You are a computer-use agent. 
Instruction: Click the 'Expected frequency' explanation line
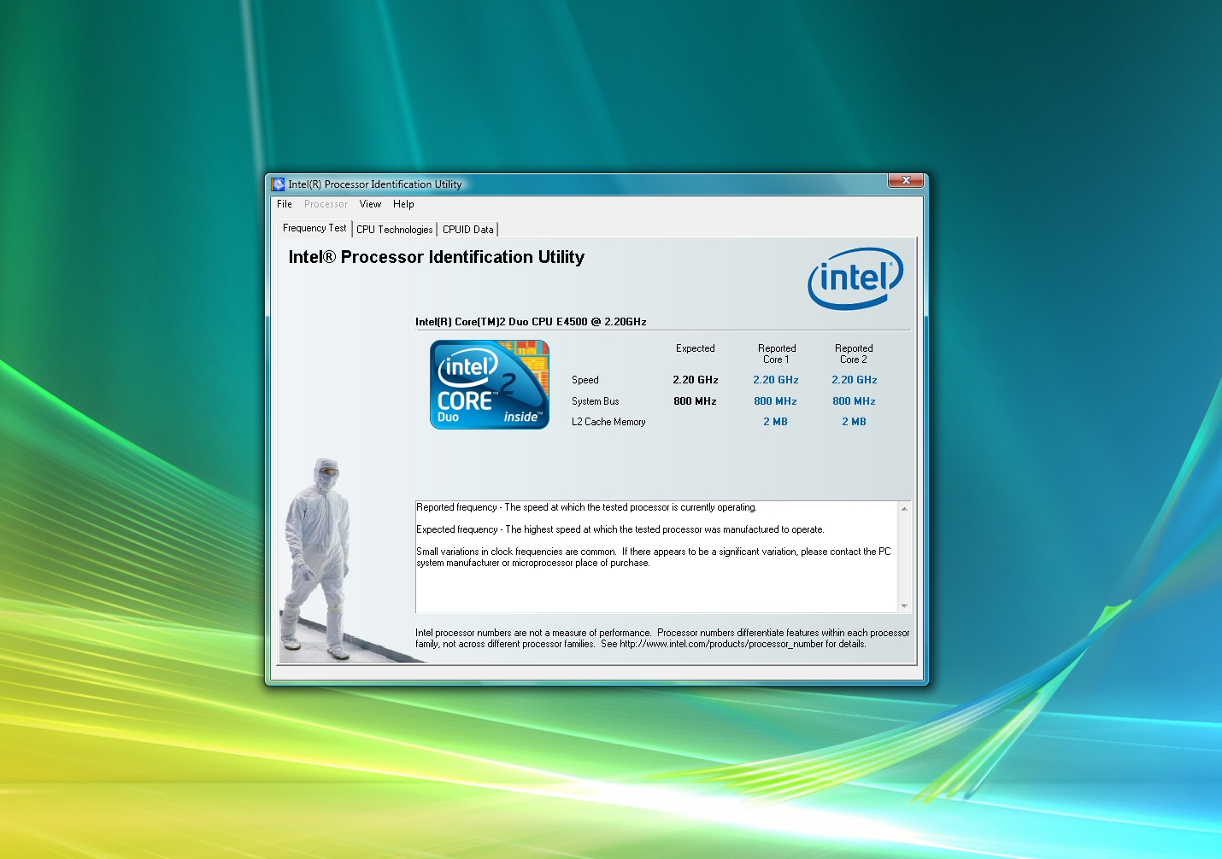620,529
